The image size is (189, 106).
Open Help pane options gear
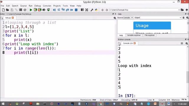click(187, 18)
